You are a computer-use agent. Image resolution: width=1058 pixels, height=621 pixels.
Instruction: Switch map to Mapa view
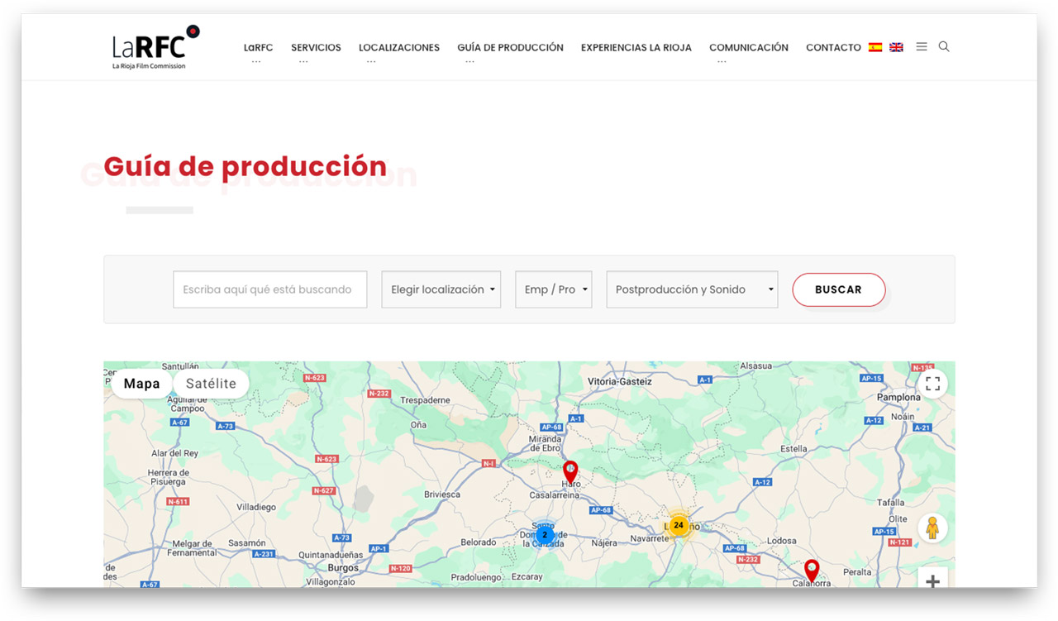pyautogui.click(x=141, y=384)
